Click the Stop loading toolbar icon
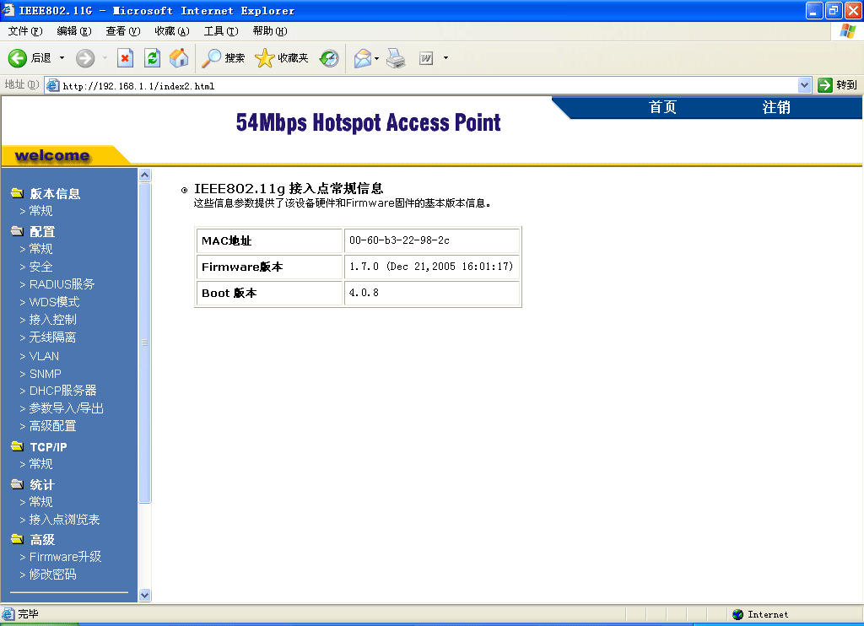The height and width of the screenshot is (626, 864). (x=125, y=58)
